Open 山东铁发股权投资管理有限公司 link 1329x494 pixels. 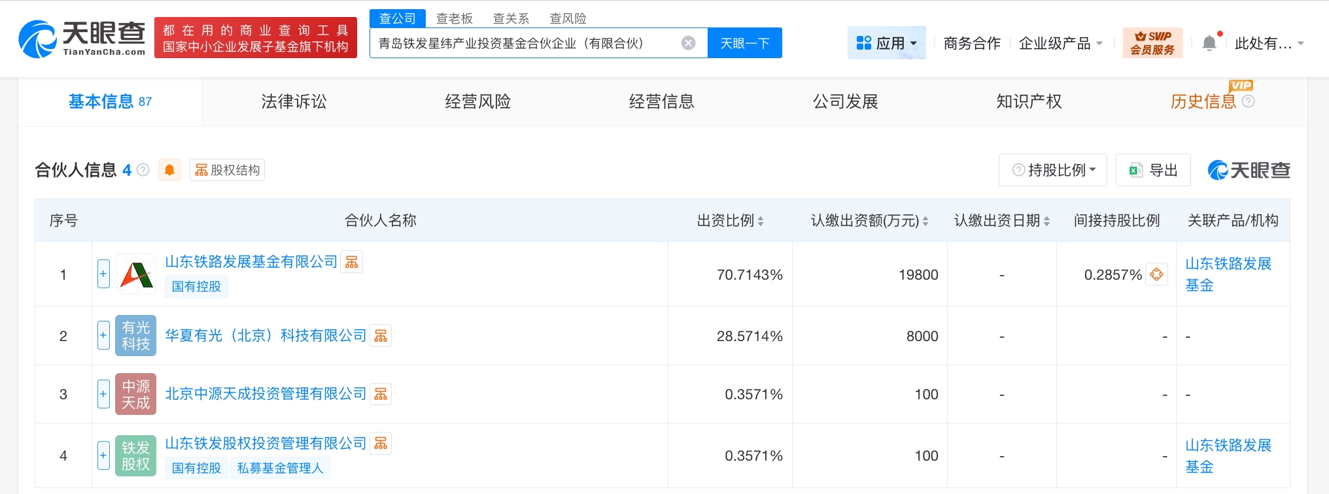[266, 444]
